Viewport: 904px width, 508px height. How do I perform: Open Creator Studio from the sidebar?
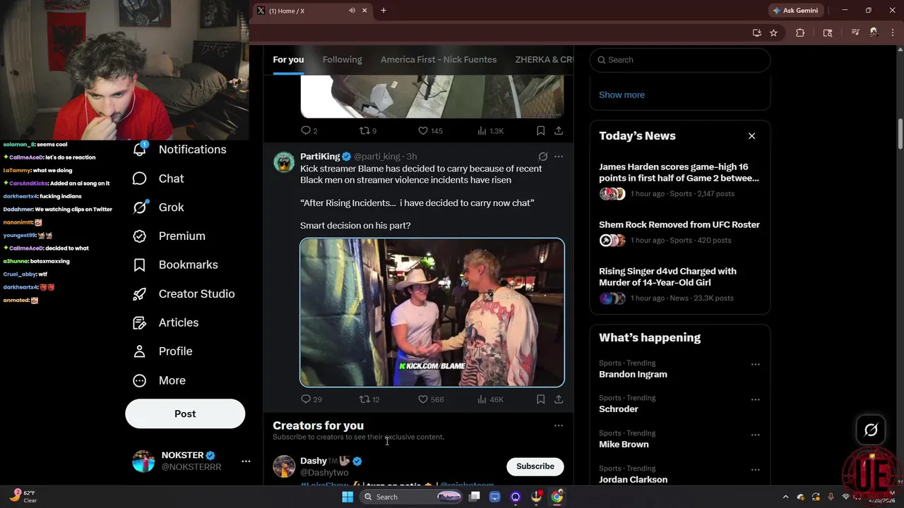(x=184, y=294)
